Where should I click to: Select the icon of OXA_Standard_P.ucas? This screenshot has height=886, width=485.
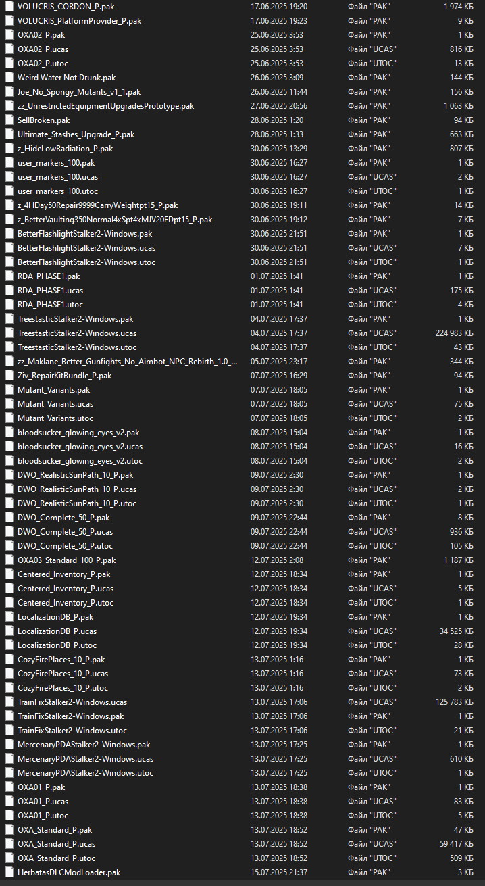[x=9, y=844]
